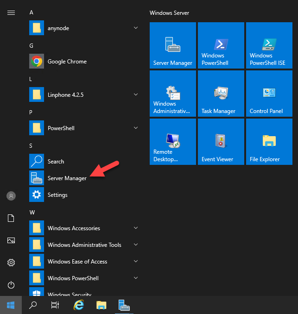This screenshot has width=298, height=314.
Task: Click the PowerShell folder icon
Action: tap(37, 128)
